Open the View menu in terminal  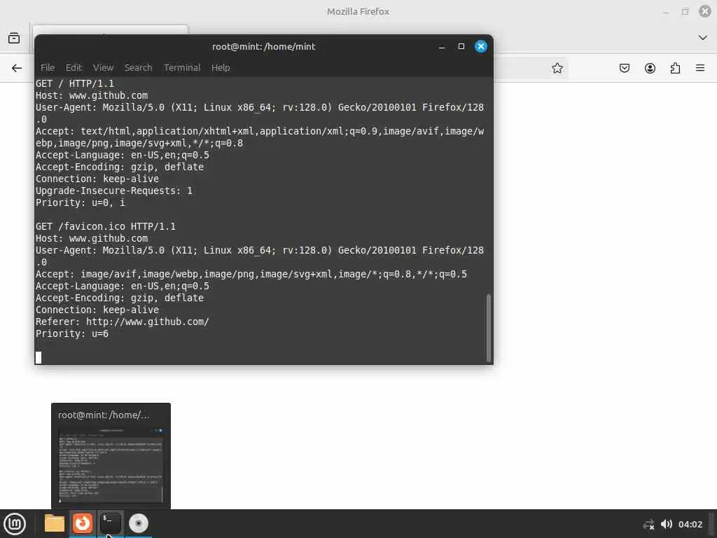104,68
